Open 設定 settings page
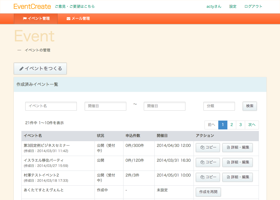The image size is (280, 200). [x=233, y=7]
